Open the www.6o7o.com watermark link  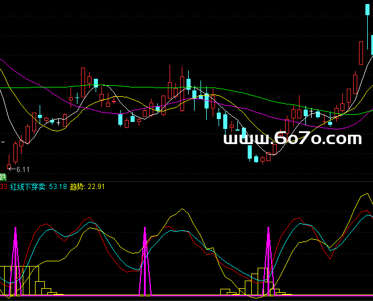point(292,139)
